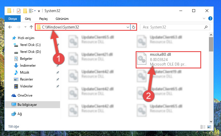
Task: Refresh the System32 folder view
Action: point(133,27)
